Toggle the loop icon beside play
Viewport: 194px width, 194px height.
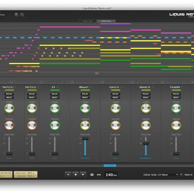(92, 175)
